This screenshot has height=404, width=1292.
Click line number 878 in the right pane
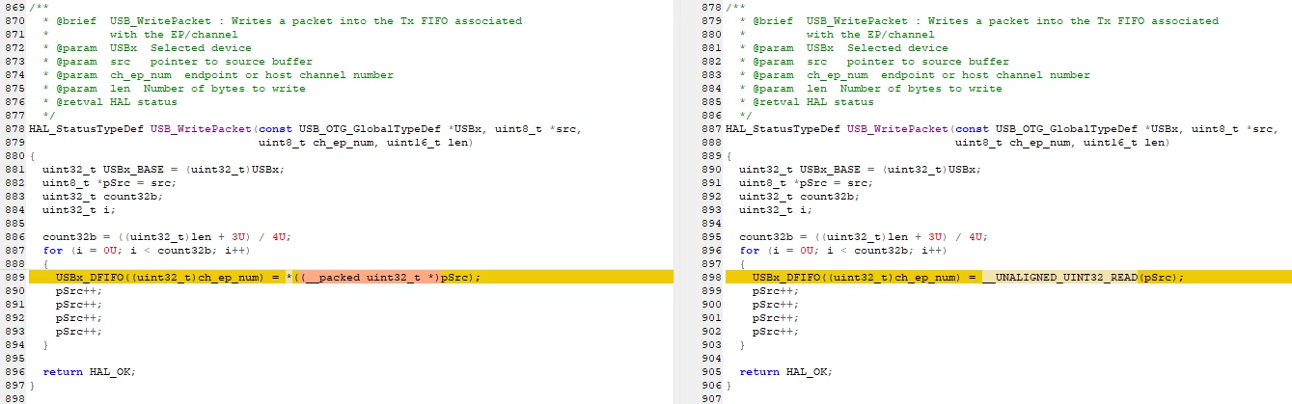711,7
